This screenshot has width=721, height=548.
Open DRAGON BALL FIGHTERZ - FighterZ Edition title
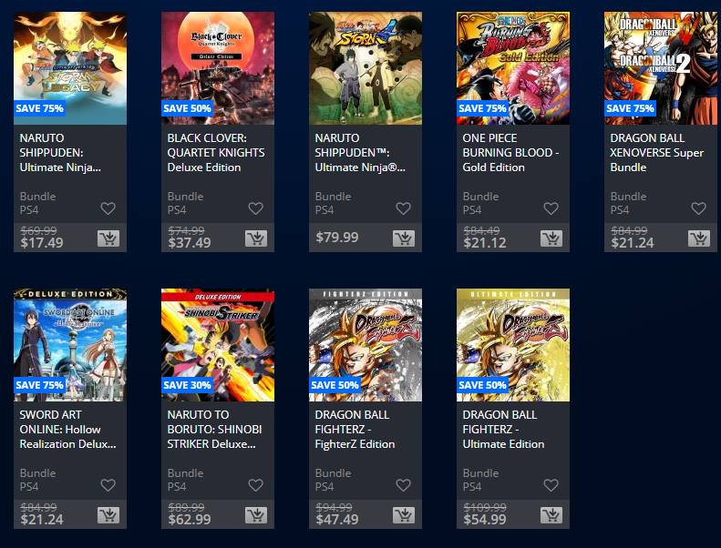[355, 429]
